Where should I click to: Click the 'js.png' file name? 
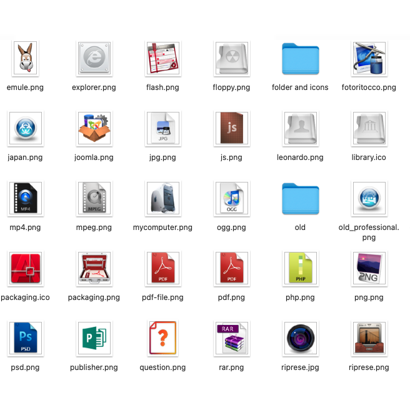(231, 157)
